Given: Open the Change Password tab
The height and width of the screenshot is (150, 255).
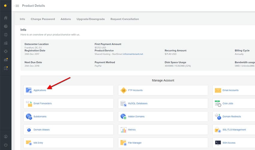Looking at the screenshot, I should point(43,19).
